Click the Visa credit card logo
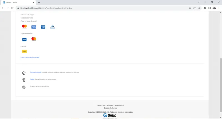 (43, 27)
